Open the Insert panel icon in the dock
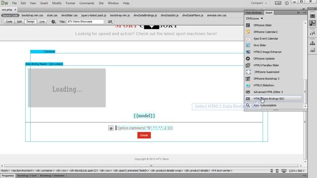The height and width of the screenshot is (178, 317). coord(313,23)
